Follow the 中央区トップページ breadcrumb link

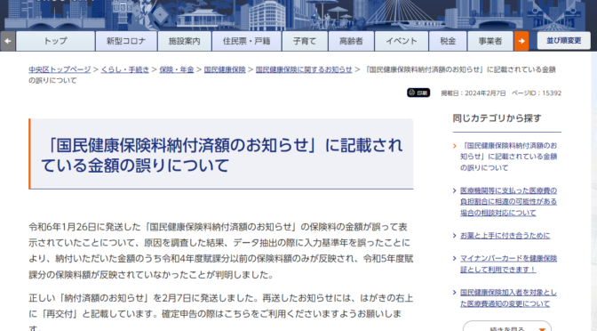[x=60, y=69]
